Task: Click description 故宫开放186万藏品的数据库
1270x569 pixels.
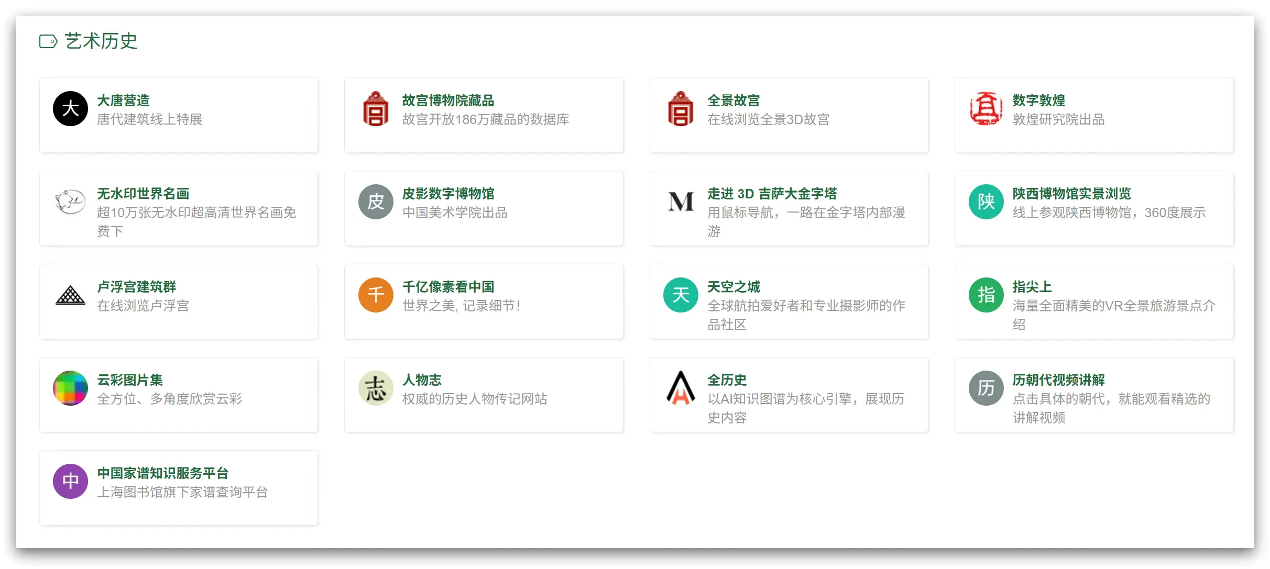Action: tap(486, 119)
